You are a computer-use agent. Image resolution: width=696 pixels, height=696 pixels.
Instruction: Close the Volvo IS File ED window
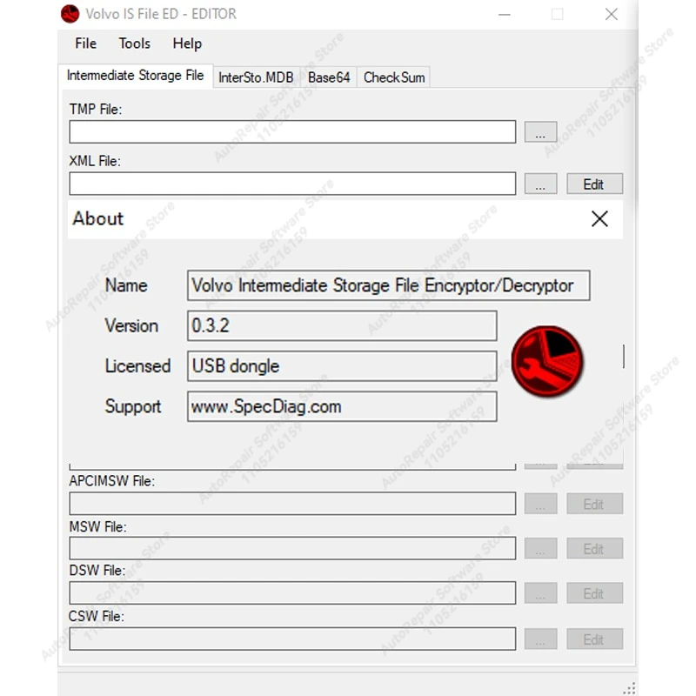coord(612,14)
